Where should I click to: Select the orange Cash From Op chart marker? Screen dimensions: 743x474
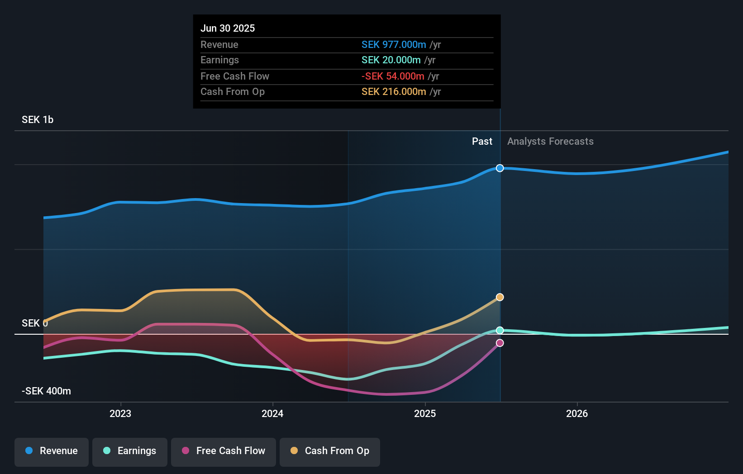500,297
